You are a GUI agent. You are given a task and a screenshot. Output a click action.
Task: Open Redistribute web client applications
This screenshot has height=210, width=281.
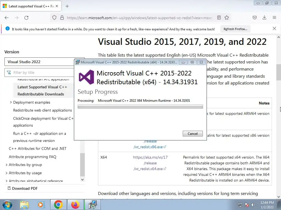pyautogui.click(x=43, y=110)
